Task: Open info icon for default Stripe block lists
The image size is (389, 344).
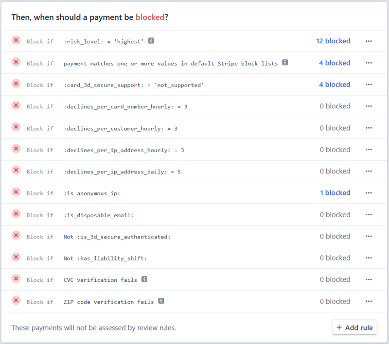Action: [x=285, y=63]
